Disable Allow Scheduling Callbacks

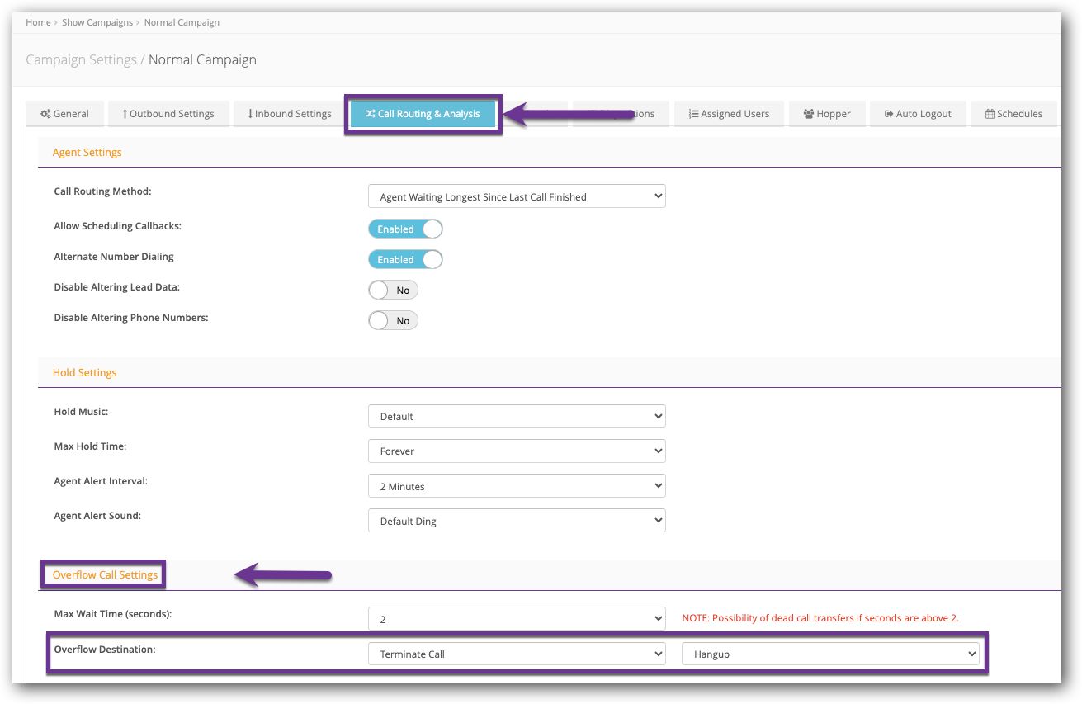pos(405,229)
